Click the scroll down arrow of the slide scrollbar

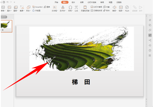tap(146, 99)
